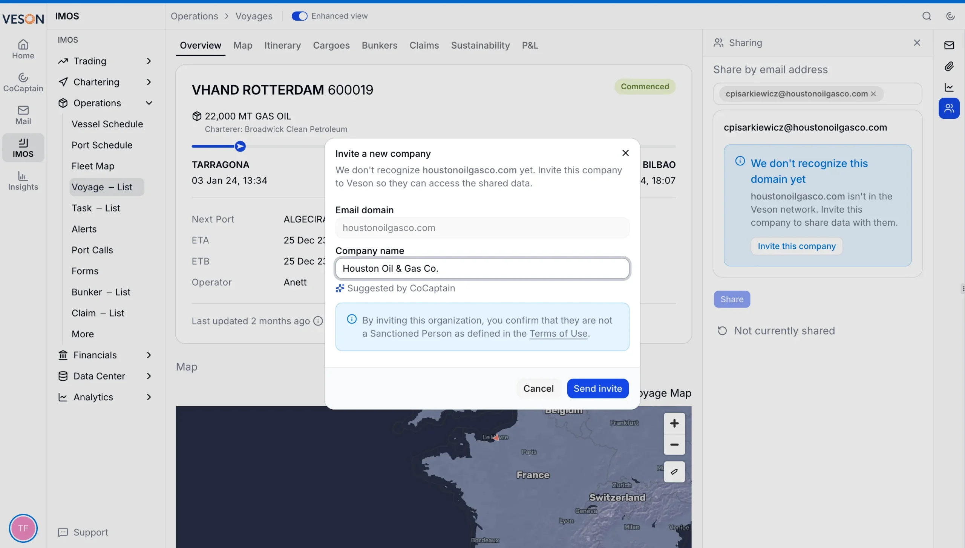Click the map zoom out button
The width and height of the screenshot is (965, 548).
pos(674,445)
